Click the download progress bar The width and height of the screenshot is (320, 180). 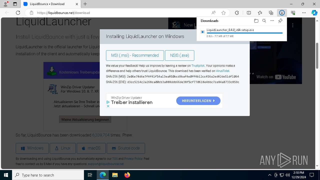tap(244, 33)
